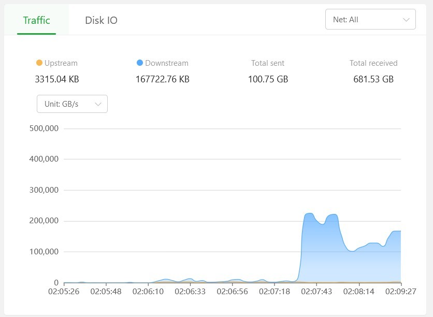Click the 500,000 y-axis label

(x=44, y=128)
